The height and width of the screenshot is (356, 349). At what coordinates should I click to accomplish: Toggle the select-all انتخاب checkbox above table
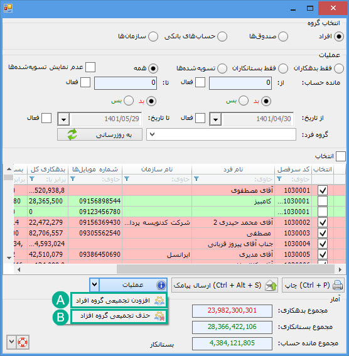click(341, 156)
